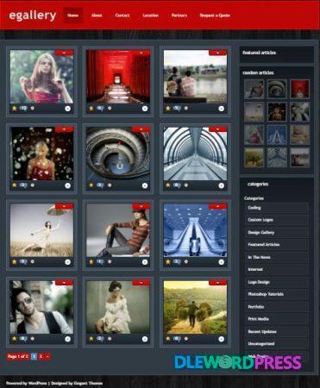Expand the red dropdown tab on the first portrait photo
320x388 pixels.
(64, 53)
